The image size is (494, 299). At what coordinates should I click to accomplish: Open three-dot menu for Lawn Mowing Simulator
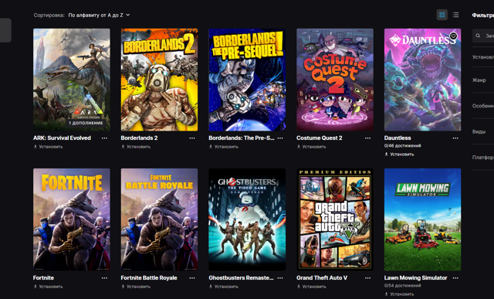click(x=455, y=278)
